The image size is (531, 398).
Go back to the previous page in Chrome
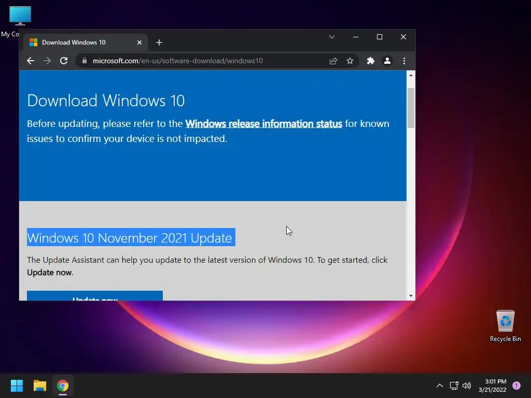(x=31, y=61)
